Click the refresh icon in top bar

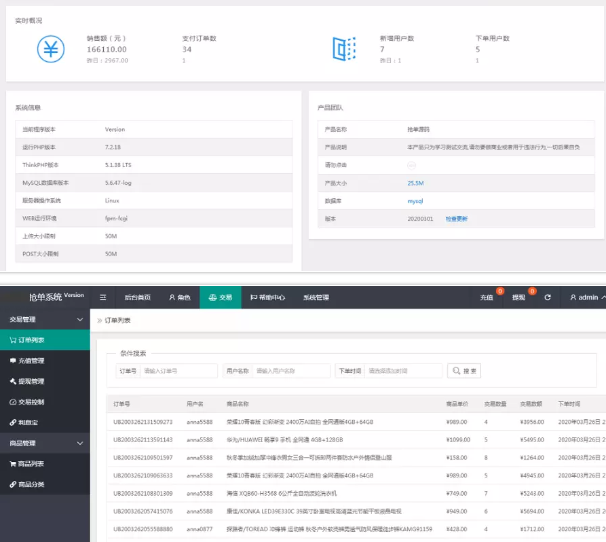548,297
